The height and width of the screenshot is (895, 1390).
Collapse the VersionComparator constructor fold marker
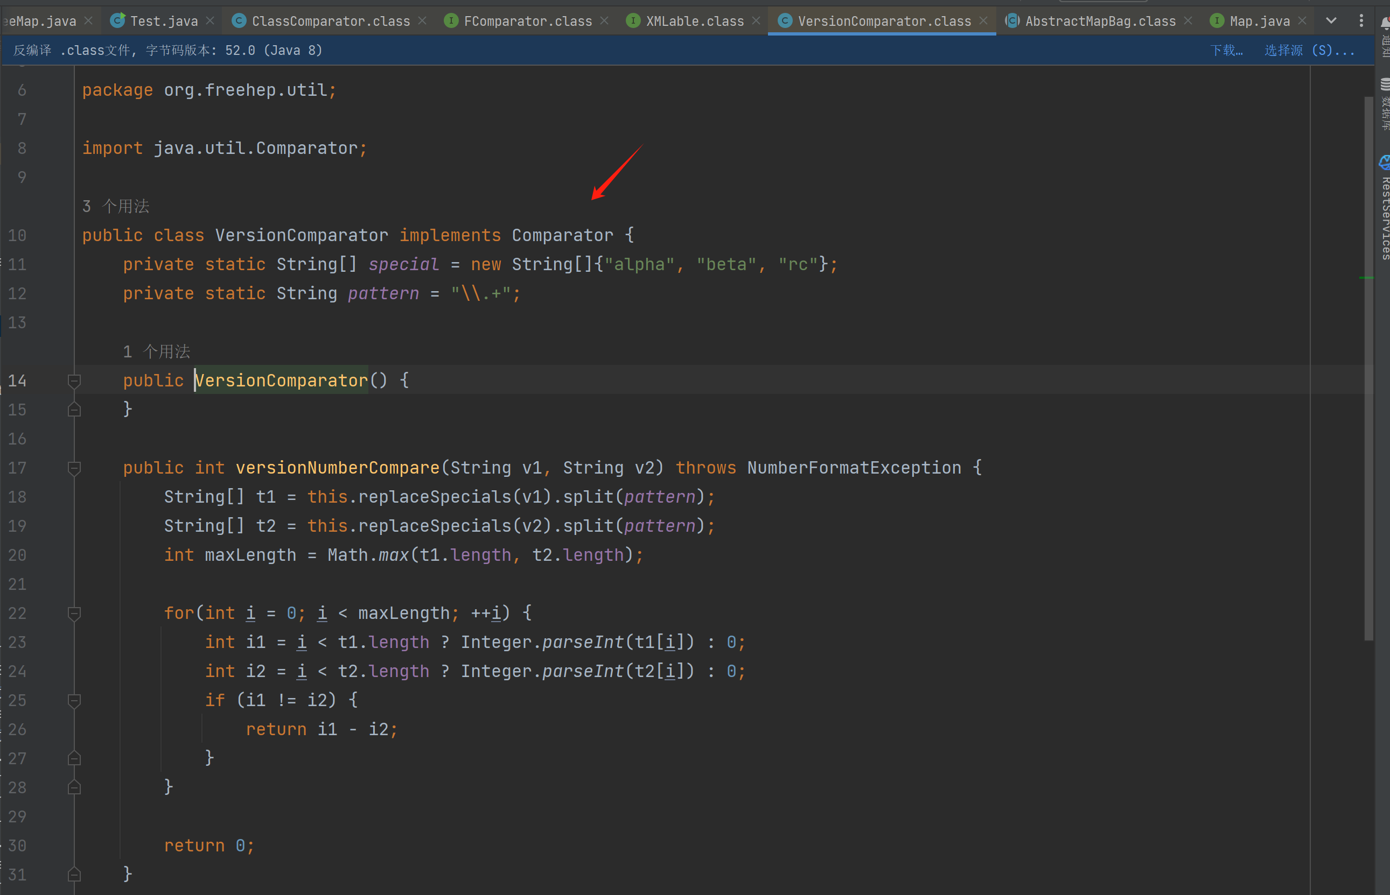tap(74, 380)
